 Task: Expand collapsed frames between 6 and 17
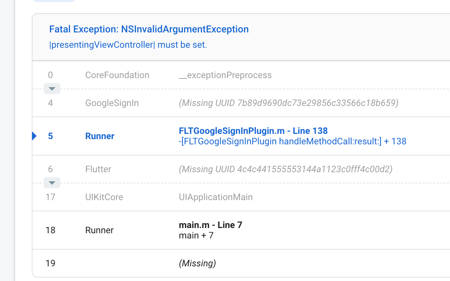click(52, 183)
